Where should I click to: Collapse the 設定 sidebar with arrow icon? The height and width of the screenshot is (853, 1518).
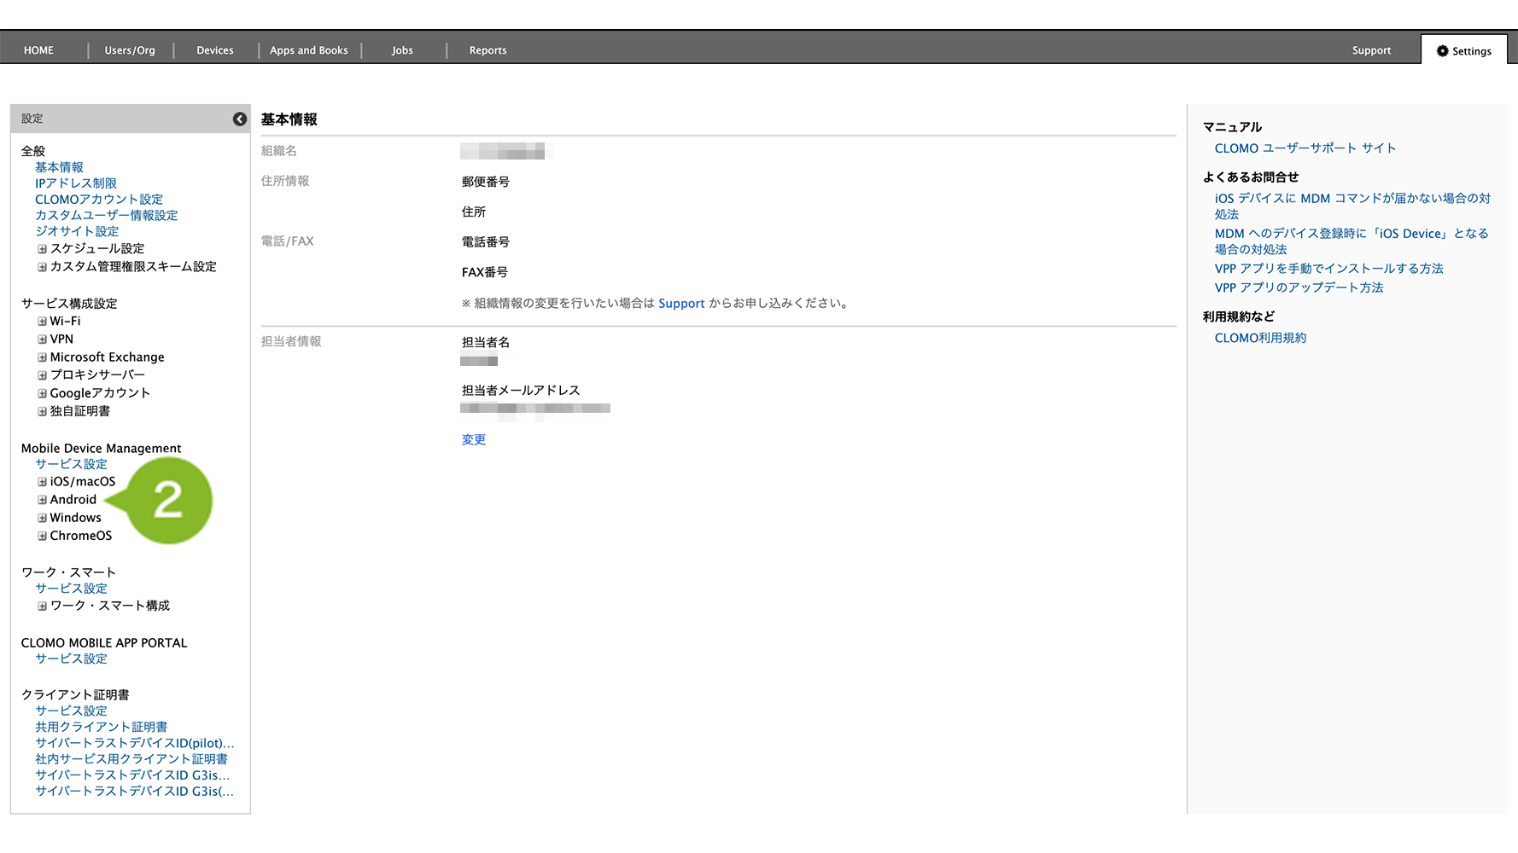click(x=240, y=119)
